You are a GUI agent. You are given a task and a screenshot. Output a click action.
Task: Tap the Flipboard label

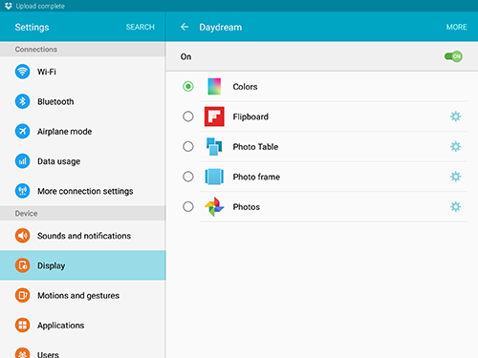pos(250,116)
